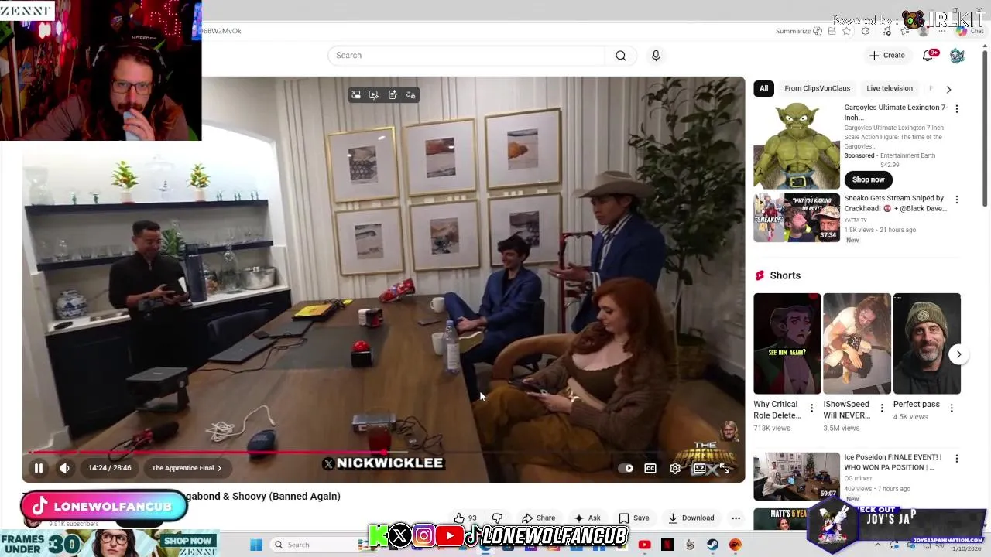Click second overlay tool icon atop video
Viewport: 991px width, 557px height.
pyautogui.click(x=374, y=94)
